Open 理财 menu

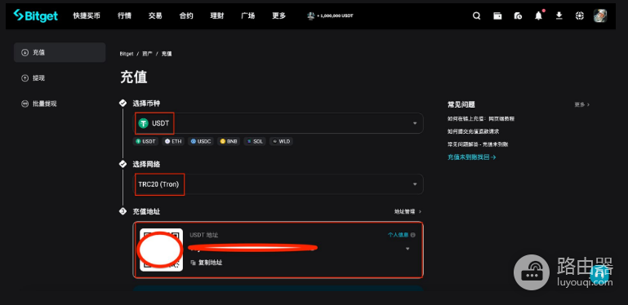point(217,16)
